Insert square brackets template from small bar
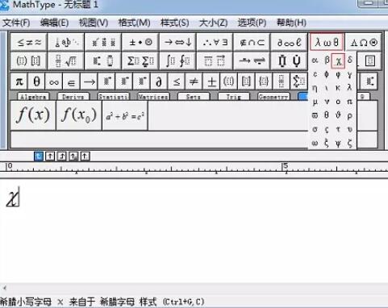The width and height of the screenshot is (388, 308). tap(246, 81)
